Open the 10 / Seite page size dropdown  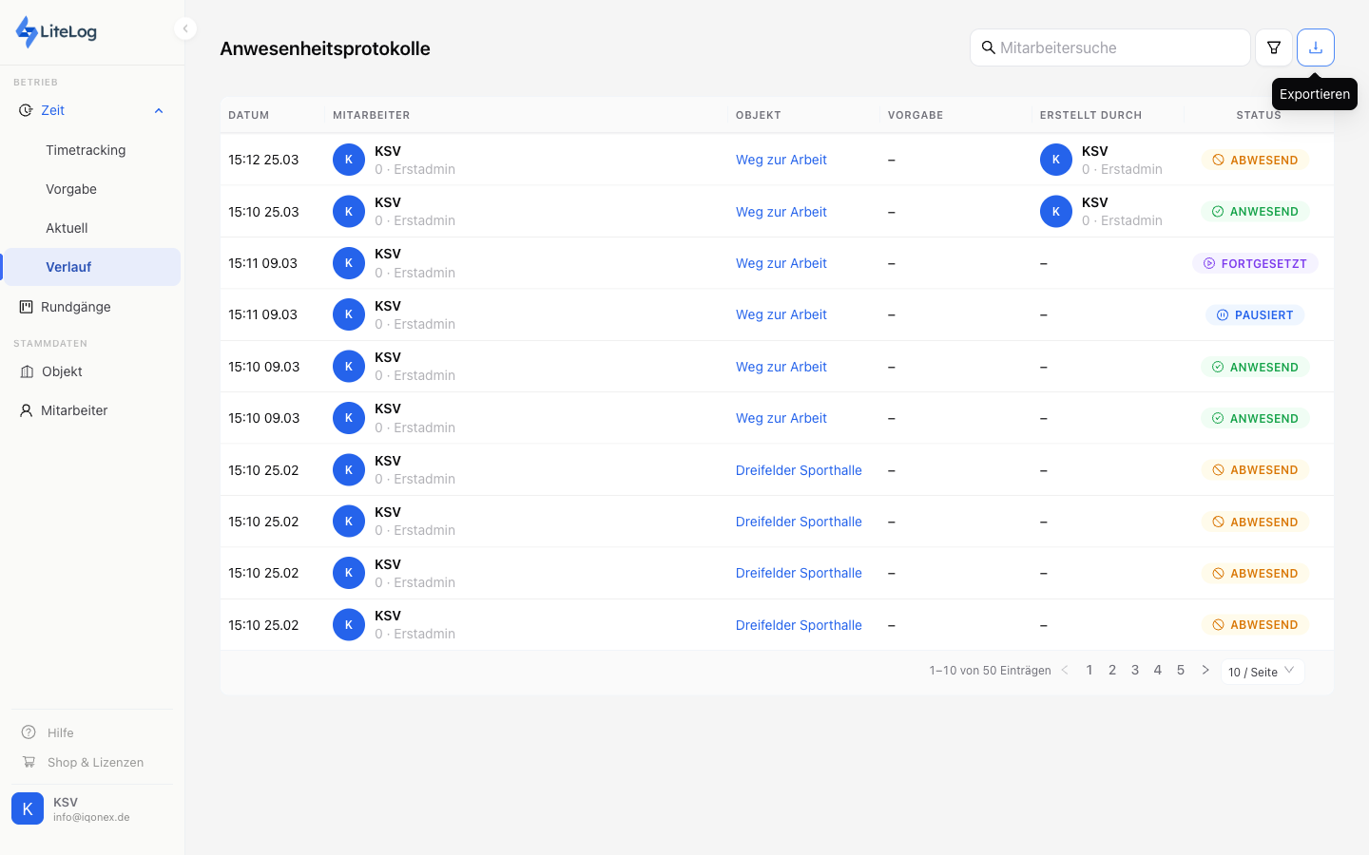pos(1262,672)
